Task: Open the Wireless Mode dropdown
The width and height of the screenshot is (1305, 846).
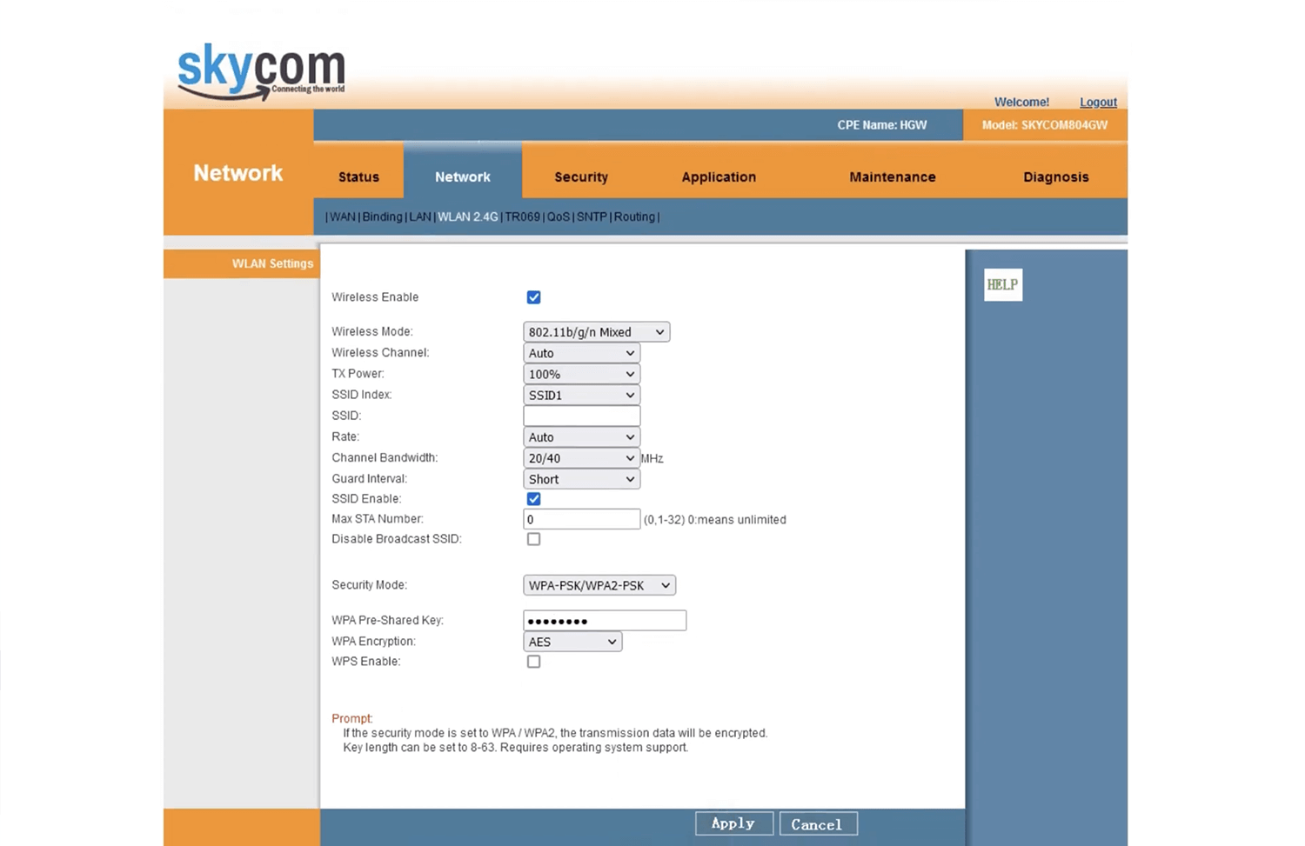Action: click(x=596, y=332)
